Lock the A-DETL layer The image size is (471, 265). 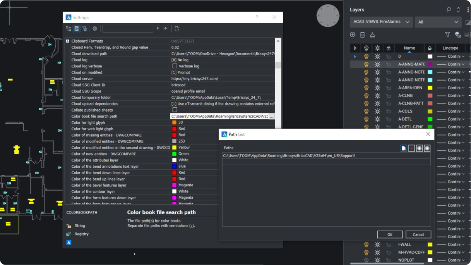[x=388, y=119]
